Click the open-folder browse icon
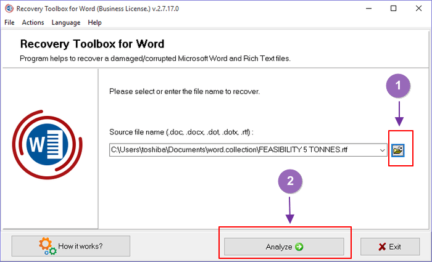Viewport: 432px width, 262px height. 398,150
